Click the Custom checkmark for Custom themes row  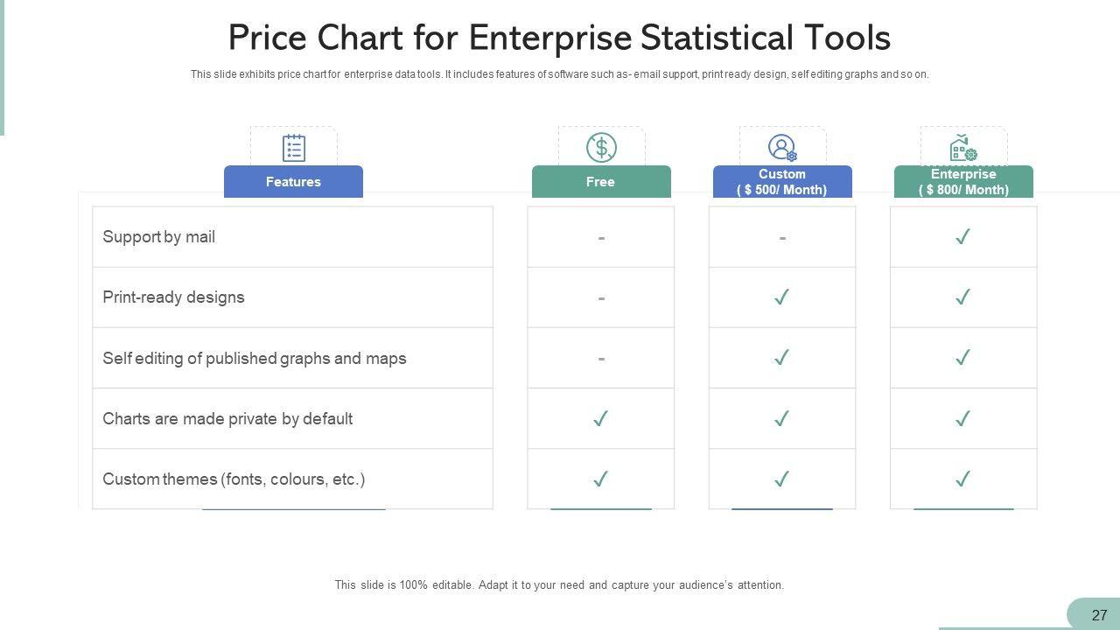(x=781, y=479)
